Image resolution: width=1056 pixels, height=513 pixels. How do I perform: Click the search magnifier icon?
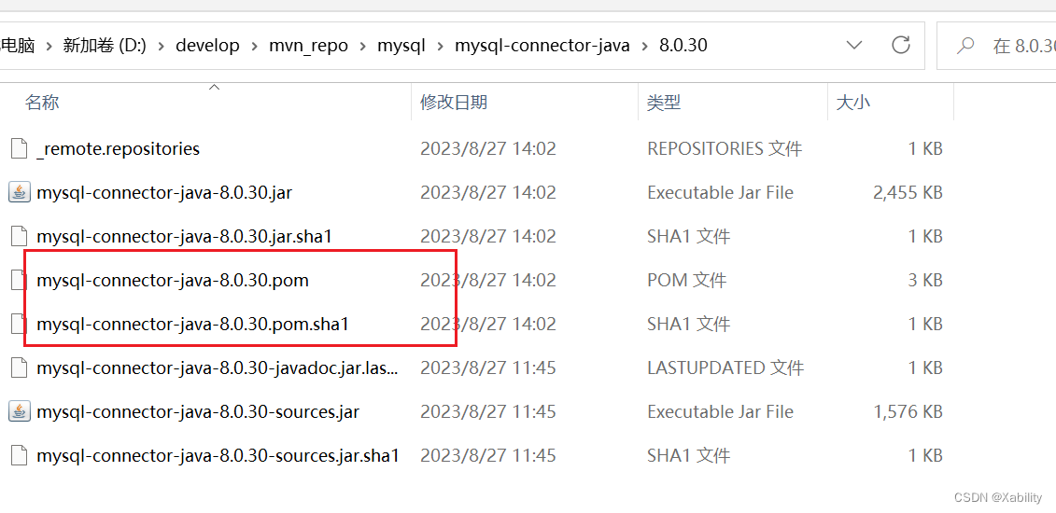(965, 45)
